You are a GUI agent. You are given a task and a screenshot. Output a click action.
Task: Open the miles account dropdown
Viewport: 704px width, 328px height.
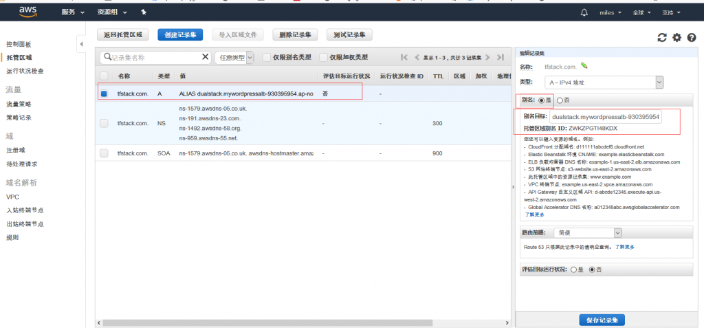click(x=610, y=12)
